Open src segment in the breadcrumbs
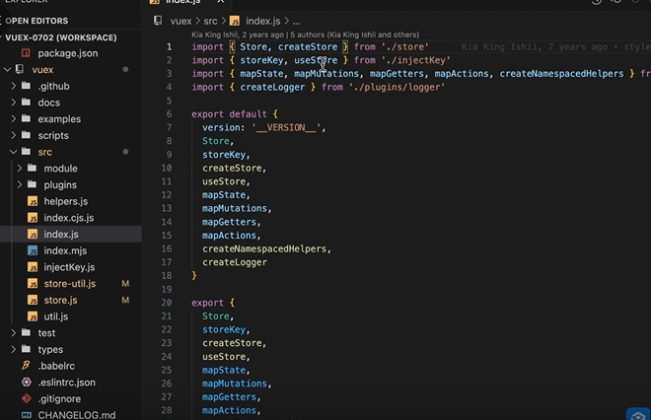This screenshot has height=420, width=651. pos(210,21)
